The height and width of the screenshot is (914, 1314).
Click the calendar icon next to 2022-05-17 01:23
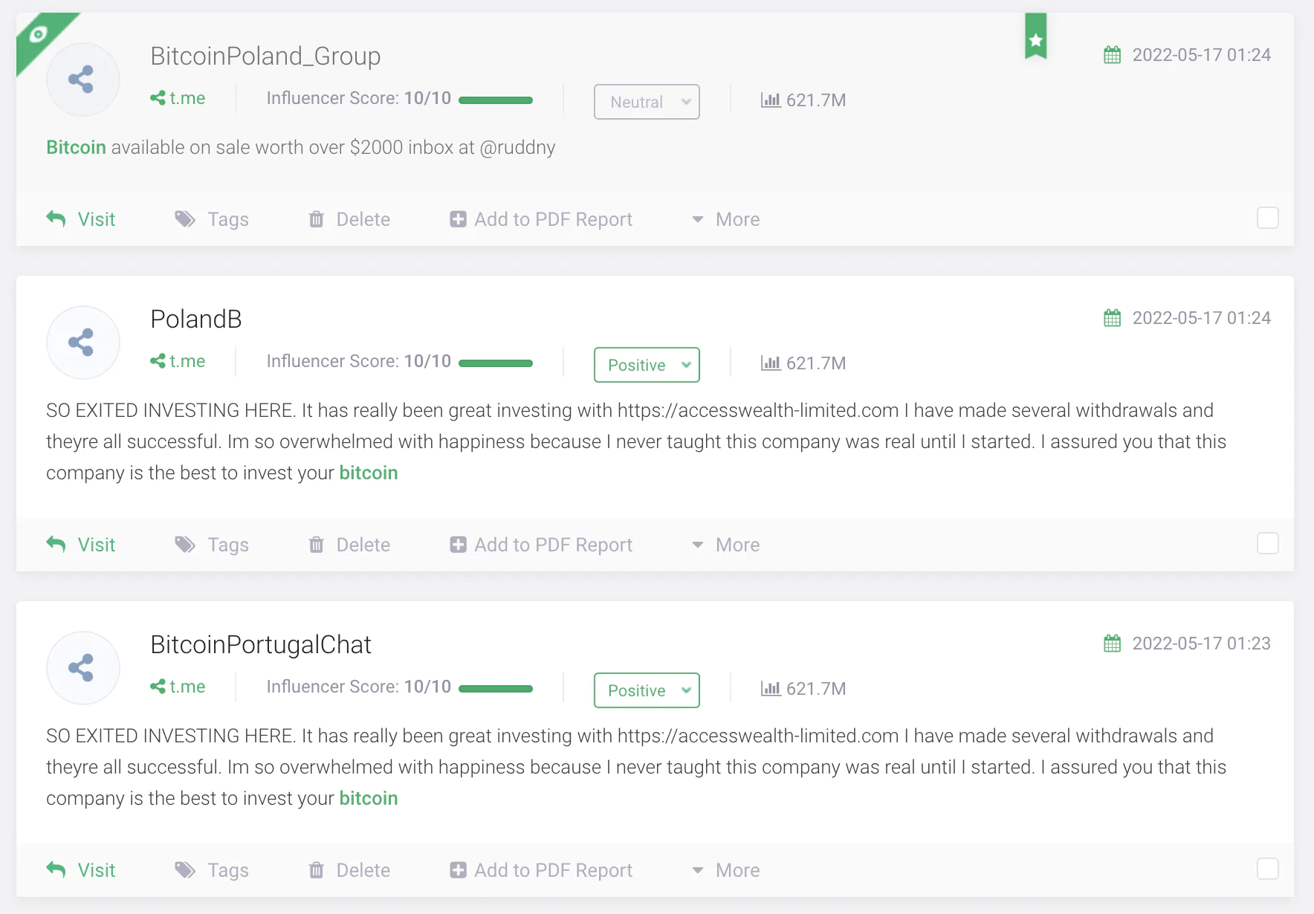(x=1112, y=644)
